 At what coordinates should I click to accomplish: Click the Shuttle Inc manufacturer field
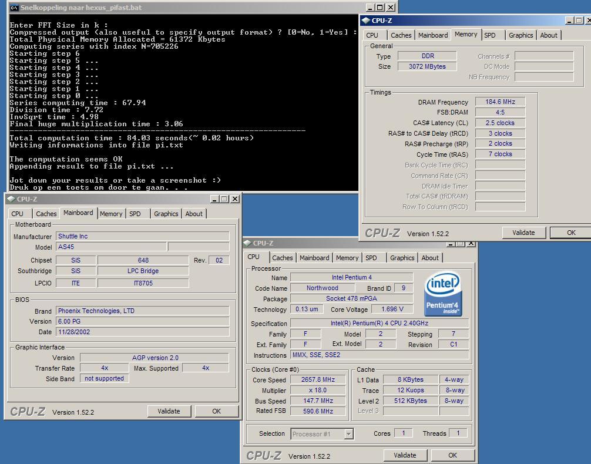click(143, 236)
